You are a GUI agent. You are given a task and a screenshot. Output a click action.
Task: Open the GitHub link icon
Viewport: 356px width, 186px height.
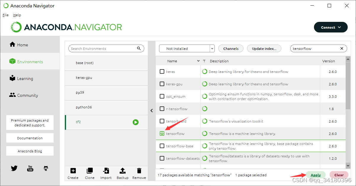(x=46, y=168)
